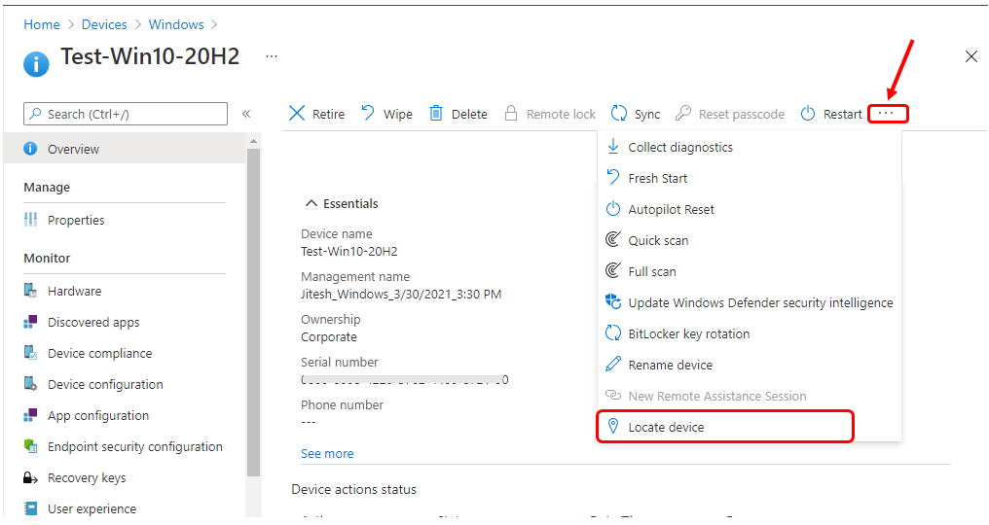Focus the Search (Ctrl+/) field
The width and height of the screenshot is (989, 525).
click(126, 114)
